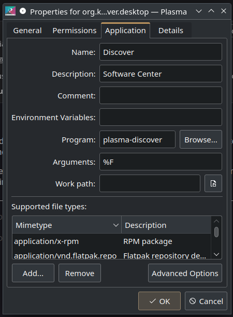The image size is (233, 317).
Task: Click the pin-on-all-desktops dot icon
Action: (23, 11)
